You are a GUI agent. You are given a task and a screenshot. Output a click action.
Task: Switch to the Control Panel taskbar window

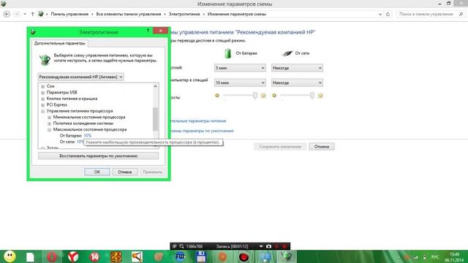(265, 256)
